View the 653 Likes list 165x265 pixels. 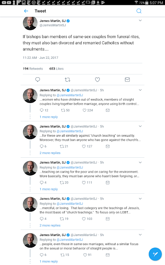[57, 69]
